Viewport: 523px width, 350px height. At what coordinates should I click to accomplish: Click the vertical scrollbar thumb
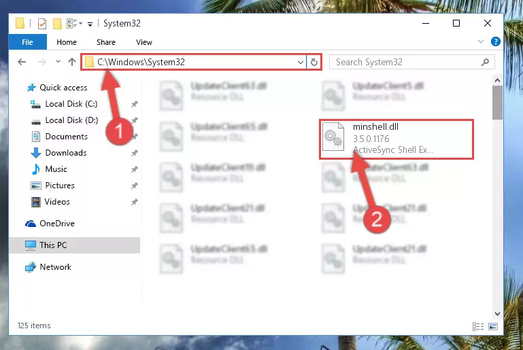pyautogui.click(x=497, y=103)
